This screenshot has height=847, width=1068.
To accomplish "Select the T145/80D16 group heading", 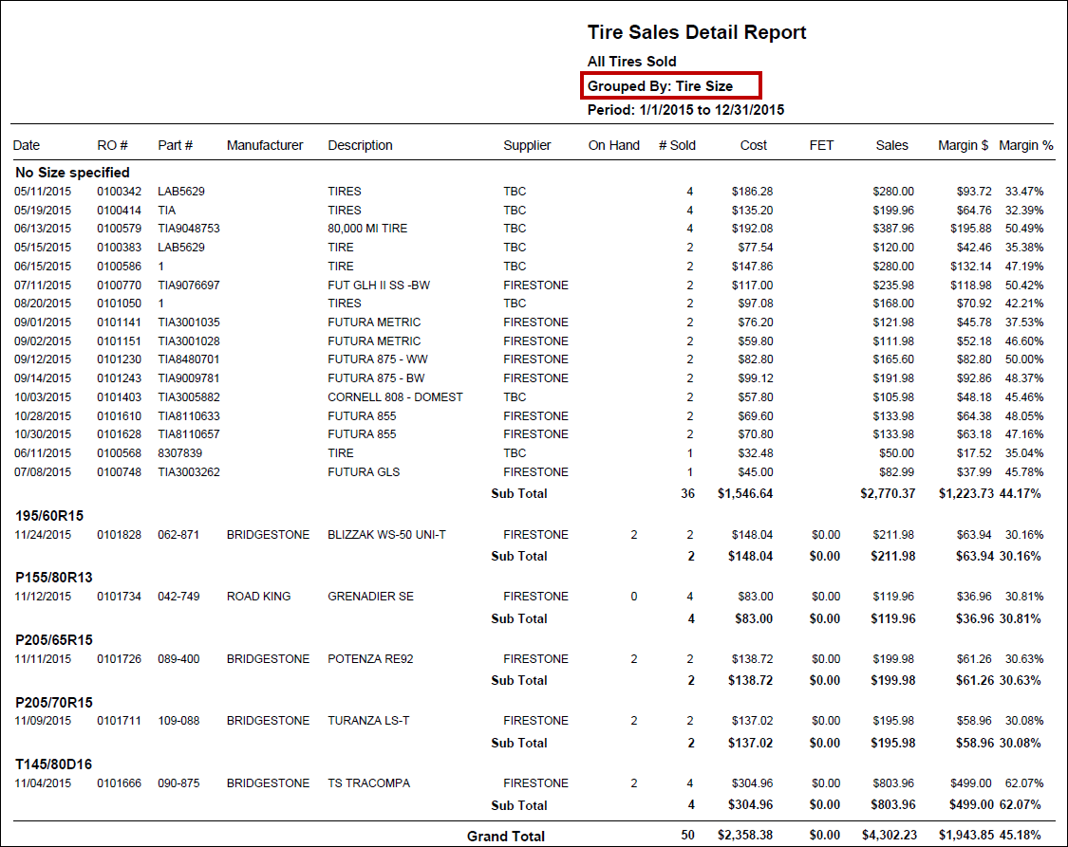I will pyautogui.click(x=54, y=764).
